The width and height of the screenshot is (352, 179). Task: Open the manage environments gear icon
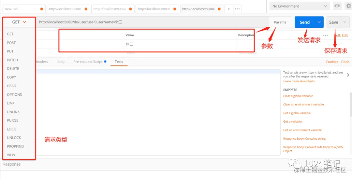[x=348, y=6]
